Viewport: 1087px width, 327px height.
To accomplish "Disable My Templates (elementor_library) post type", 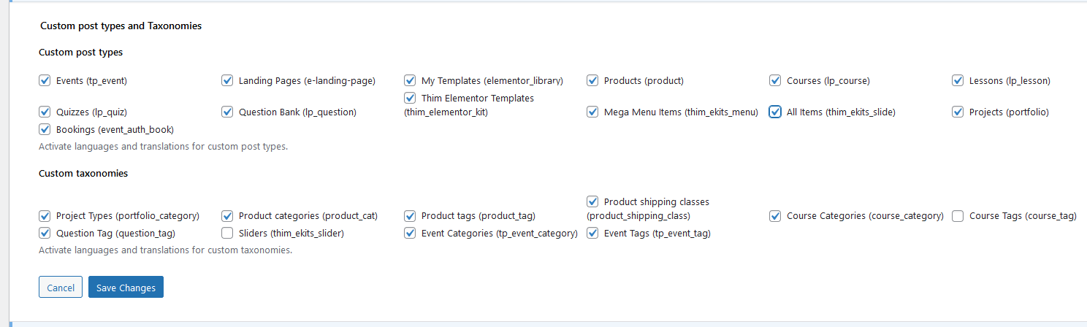I will pos(410,80).
